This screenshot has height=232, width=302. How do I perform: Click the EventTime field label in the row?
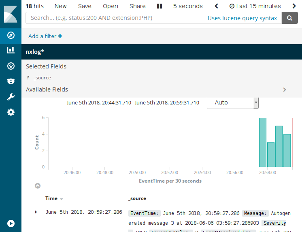[144, 213]
